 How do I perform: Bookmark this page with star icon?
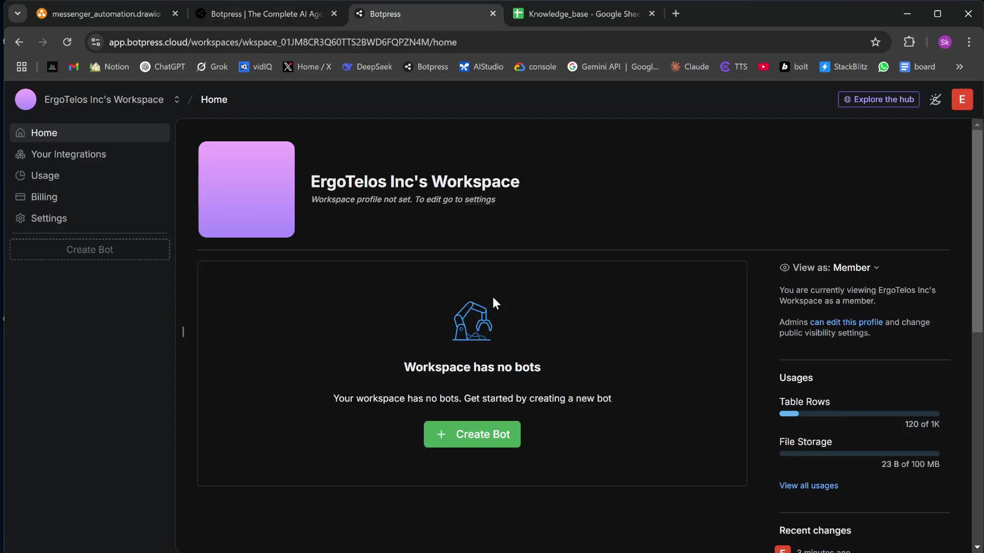point(875,42)
